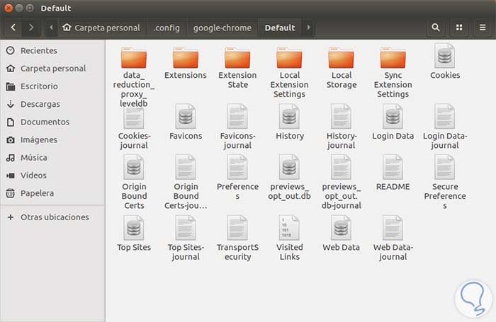
Task: Open Vídeos in the sidebar
Action: (52, 176)
